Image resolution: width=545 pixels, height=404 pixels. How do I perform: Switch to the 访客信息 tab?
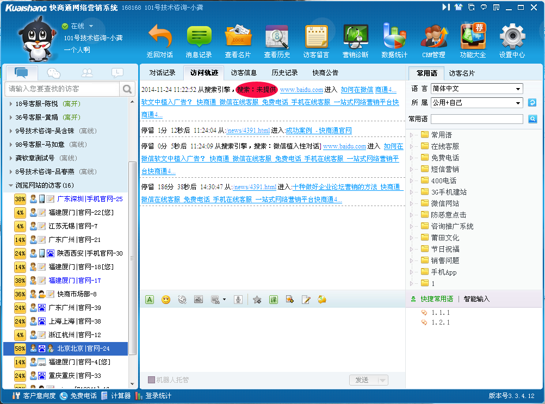[x=244, y=72]
